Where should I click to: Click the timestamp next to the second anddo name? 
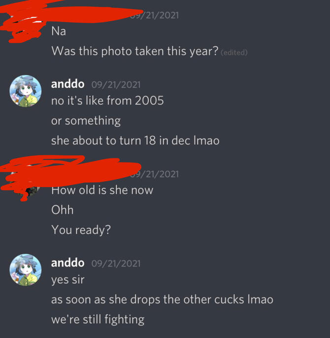tap(116, 263)
